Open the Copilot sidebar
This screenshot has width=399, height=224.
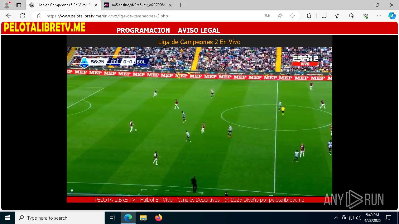[x=392, y=16]
